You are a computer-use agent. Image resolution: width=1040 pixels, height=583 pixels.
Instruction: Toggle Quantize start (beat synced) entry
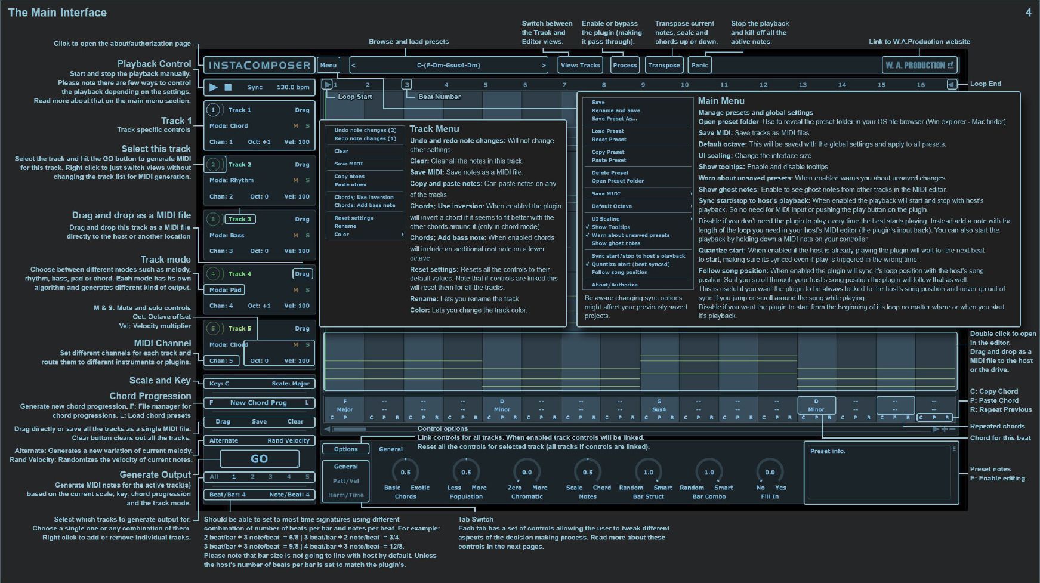point(630,264)
